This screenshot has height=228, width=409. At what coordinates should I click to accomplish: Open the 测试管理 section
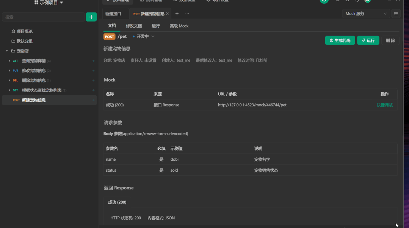(x=151, y=1)
